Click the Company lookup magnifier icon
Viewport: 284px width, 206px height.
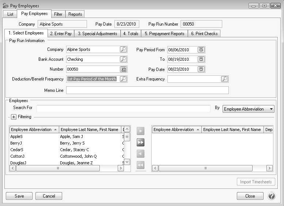click(x=124, y=49)
